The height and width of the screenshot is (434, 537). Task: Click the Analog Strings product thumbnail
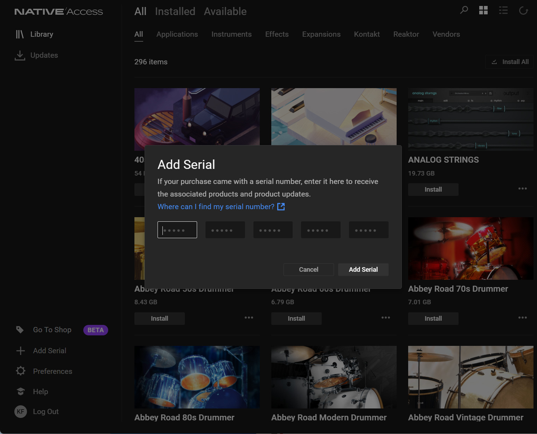(471, 119)
